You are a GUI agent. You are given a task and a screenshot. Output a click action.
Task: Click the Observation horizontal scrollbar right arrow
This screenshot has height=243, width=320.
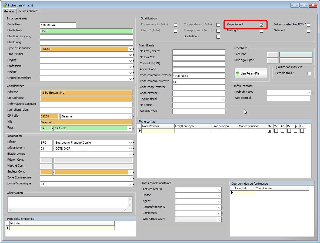point(125,210)
